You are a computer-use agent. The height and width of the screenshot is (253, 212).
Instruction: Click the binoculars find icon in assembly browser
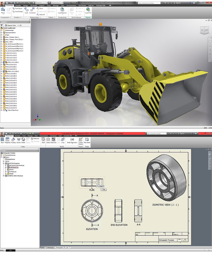pyautogui.click(x=20, y=25)
